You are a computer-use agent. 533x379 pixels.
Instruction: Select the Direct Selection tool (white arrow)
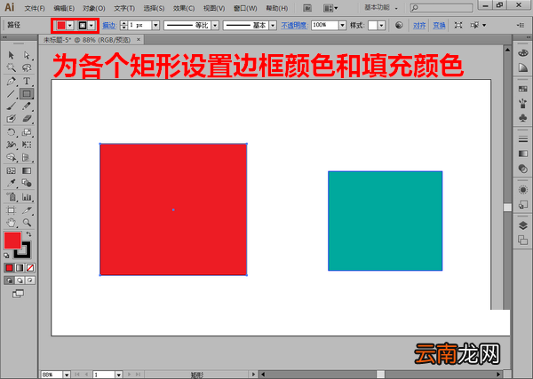[x=27, y=55]
